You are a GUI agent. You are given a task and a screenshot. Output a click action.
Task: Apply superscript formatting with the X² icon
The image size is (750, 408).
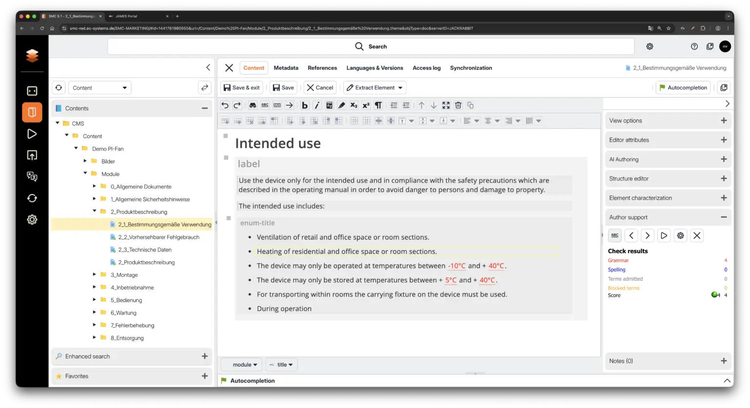[366, 105]
